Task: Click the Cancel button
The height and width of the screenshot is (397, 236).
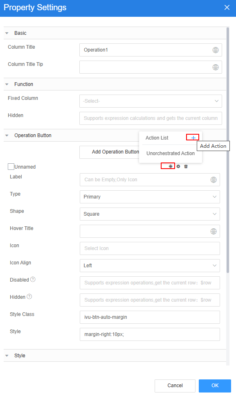Action: [x=175, y=386]
